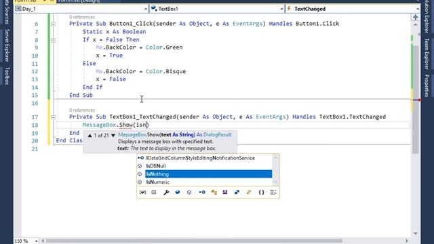Collapse the Button1_Click Sub outline
This screenshot has height=244, width=434.
click(53, 24)
